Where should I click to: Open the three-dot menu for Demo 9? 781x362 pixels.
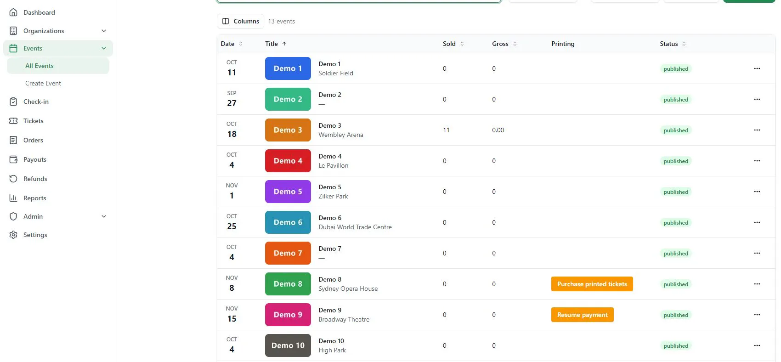[x=757, y=315]
